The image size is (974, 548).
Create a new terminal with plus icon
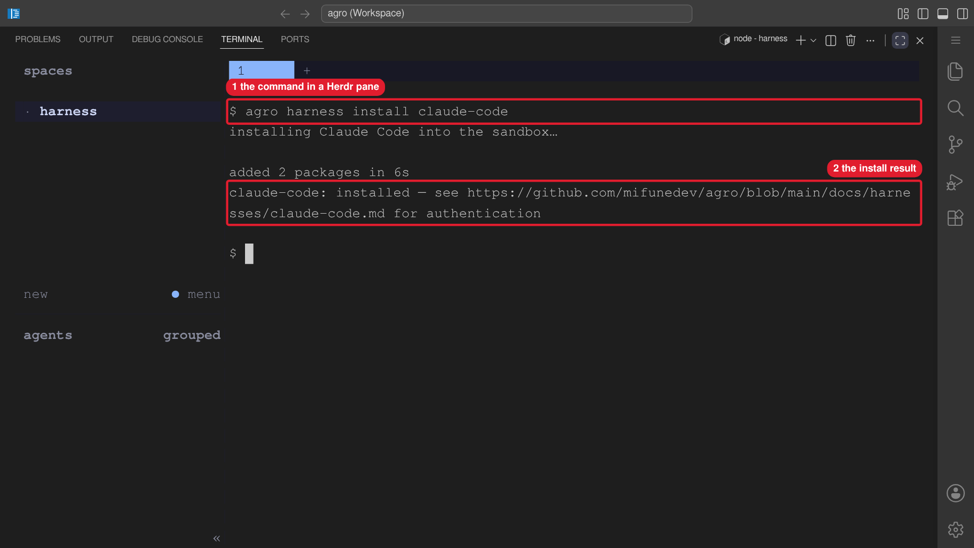[801, 40]
